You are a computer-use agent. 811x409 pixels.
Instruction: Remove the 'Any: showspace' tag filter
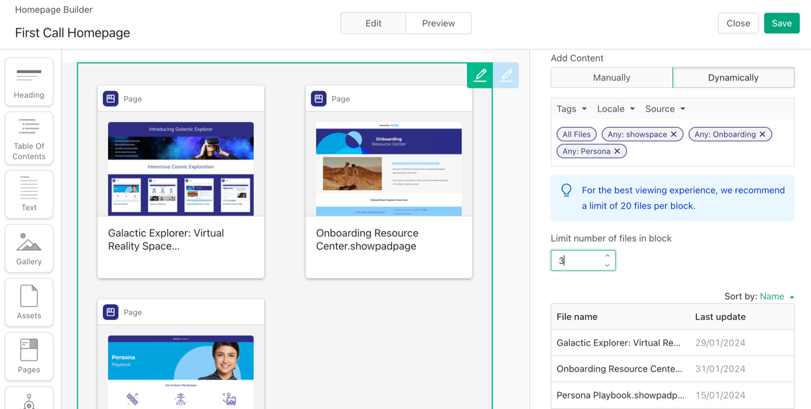coord(674,135)
